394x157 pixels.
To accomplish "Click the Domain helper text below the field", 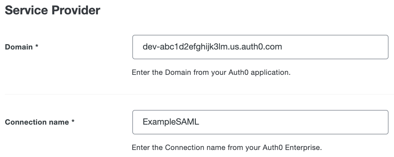I will click(211, 73).
